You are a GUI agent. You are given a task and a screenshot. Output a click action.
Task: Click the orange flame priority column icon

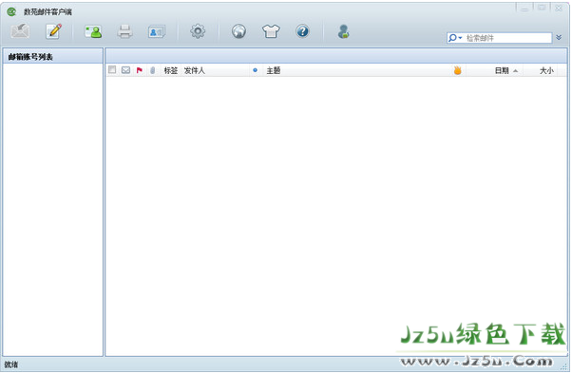click(457, 70)
